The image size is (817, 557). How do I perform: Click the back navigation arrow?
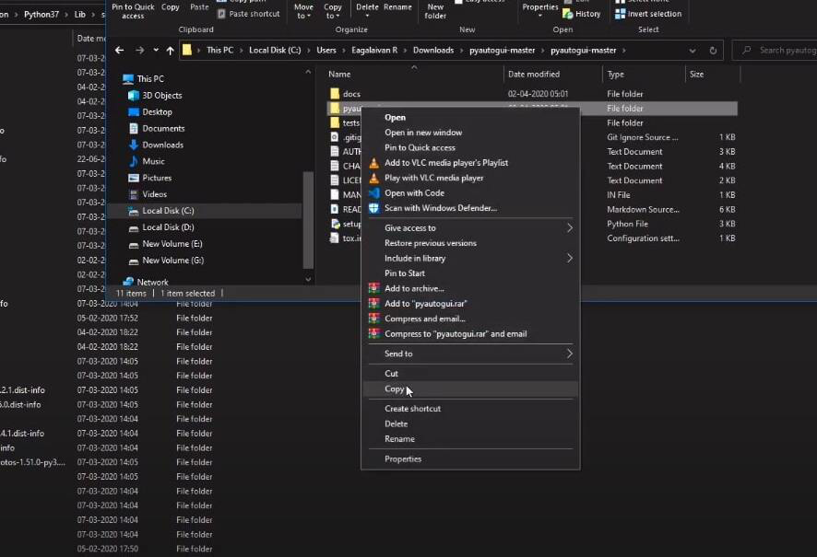[119, 50]
